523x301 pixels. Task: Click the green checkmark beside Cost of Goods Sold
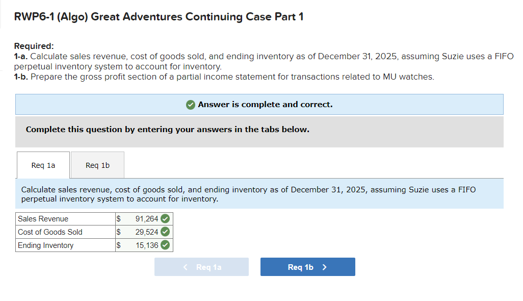click(x=165, y=232)
